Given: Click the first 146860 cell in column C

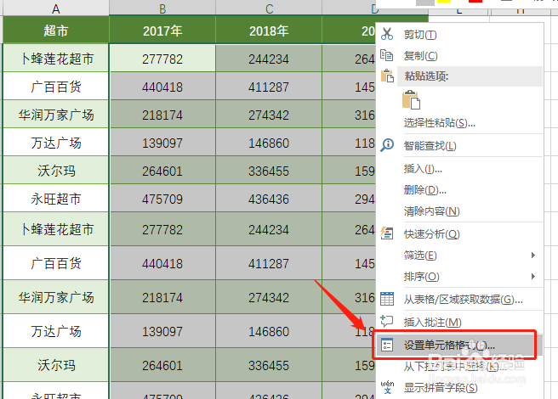Looking at the screenshot, I should 269,143.
